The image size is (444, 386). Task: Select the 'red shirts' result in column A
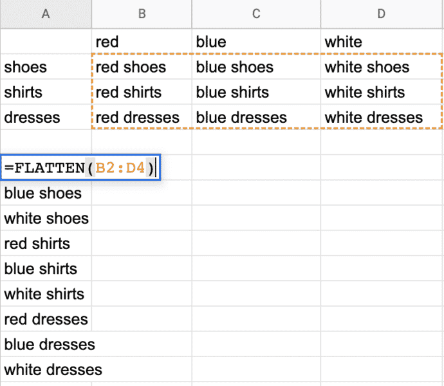46,244
